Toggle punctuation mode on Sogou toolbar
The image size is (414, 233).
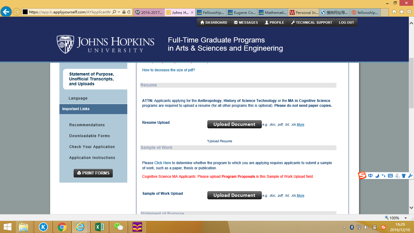[383, 176]
